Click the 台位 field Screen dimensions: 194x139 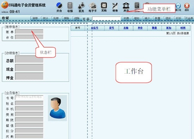click(x=29, y=37)
